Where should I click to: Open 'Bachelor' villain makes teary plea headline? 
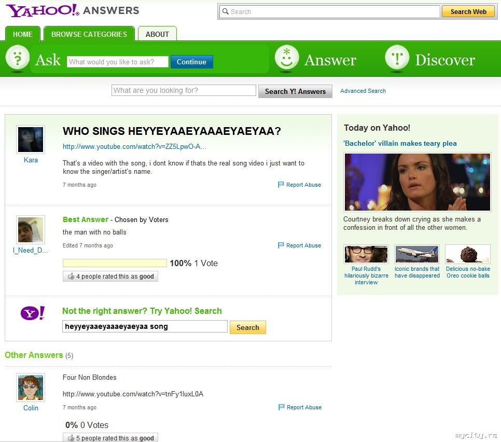click(x=400, y=143)
